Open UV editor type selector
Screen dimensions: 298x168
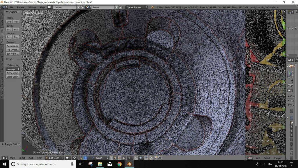(x=250, y=158)
